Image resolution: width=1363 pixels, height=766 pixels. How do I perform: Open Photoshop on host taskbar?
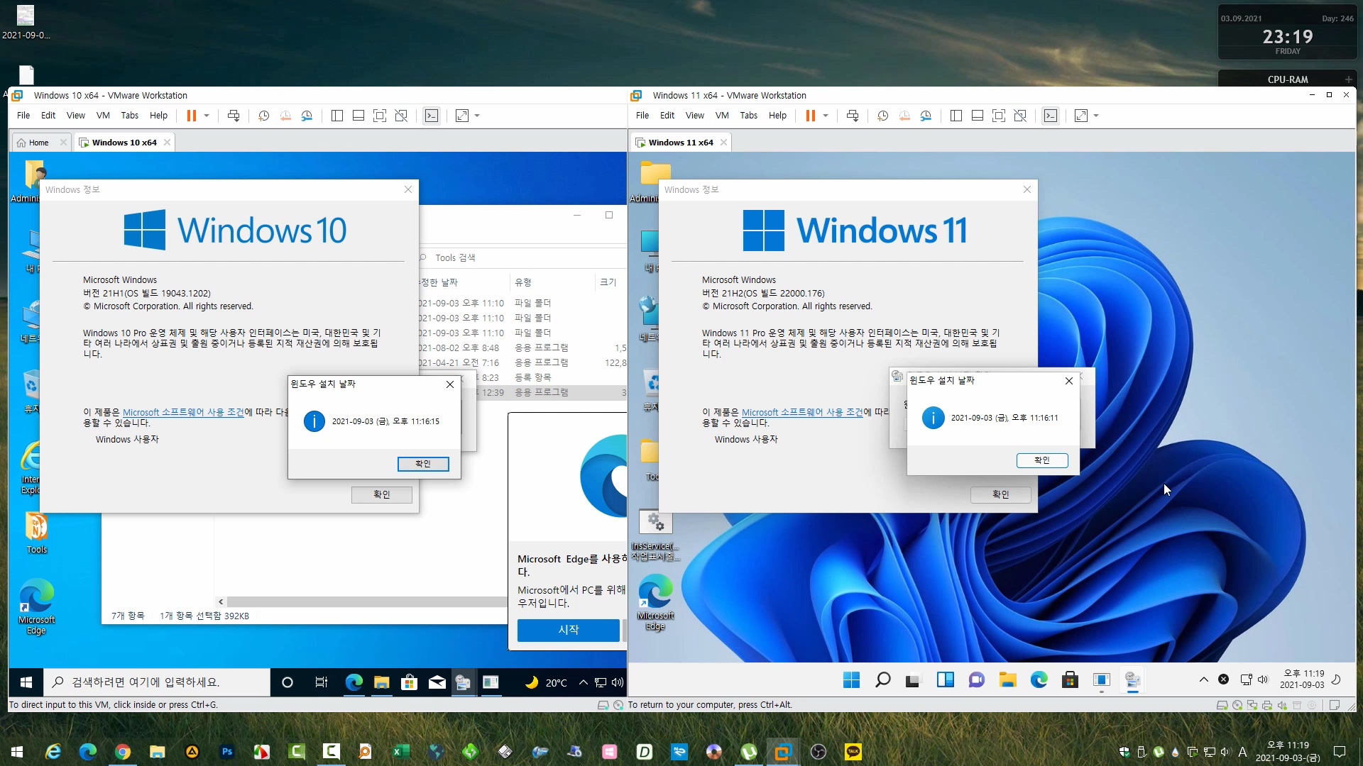coord(227,752)
